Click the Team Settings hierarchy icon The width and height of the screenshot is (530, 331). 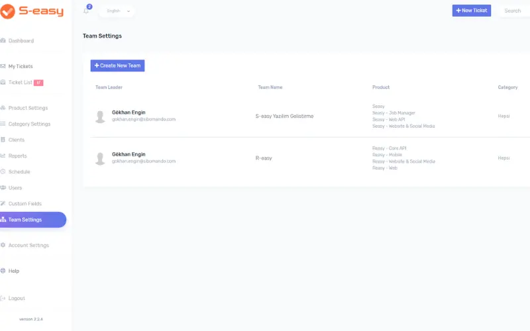pos(3,219)
